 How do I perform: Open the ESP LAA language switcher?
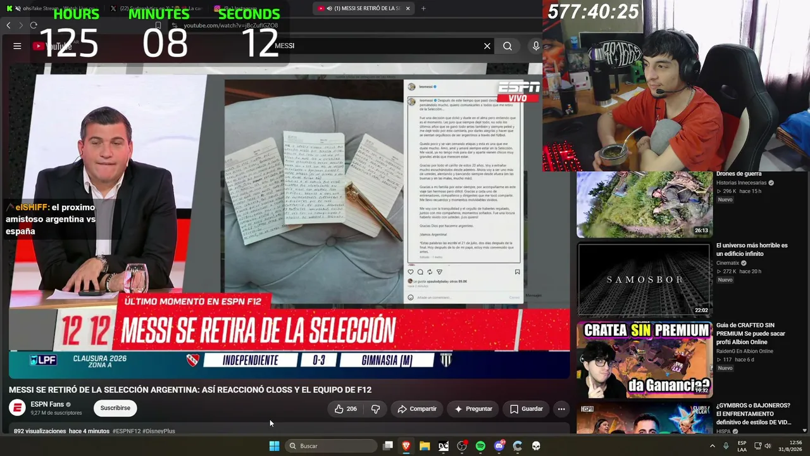(x=742, y=446)
